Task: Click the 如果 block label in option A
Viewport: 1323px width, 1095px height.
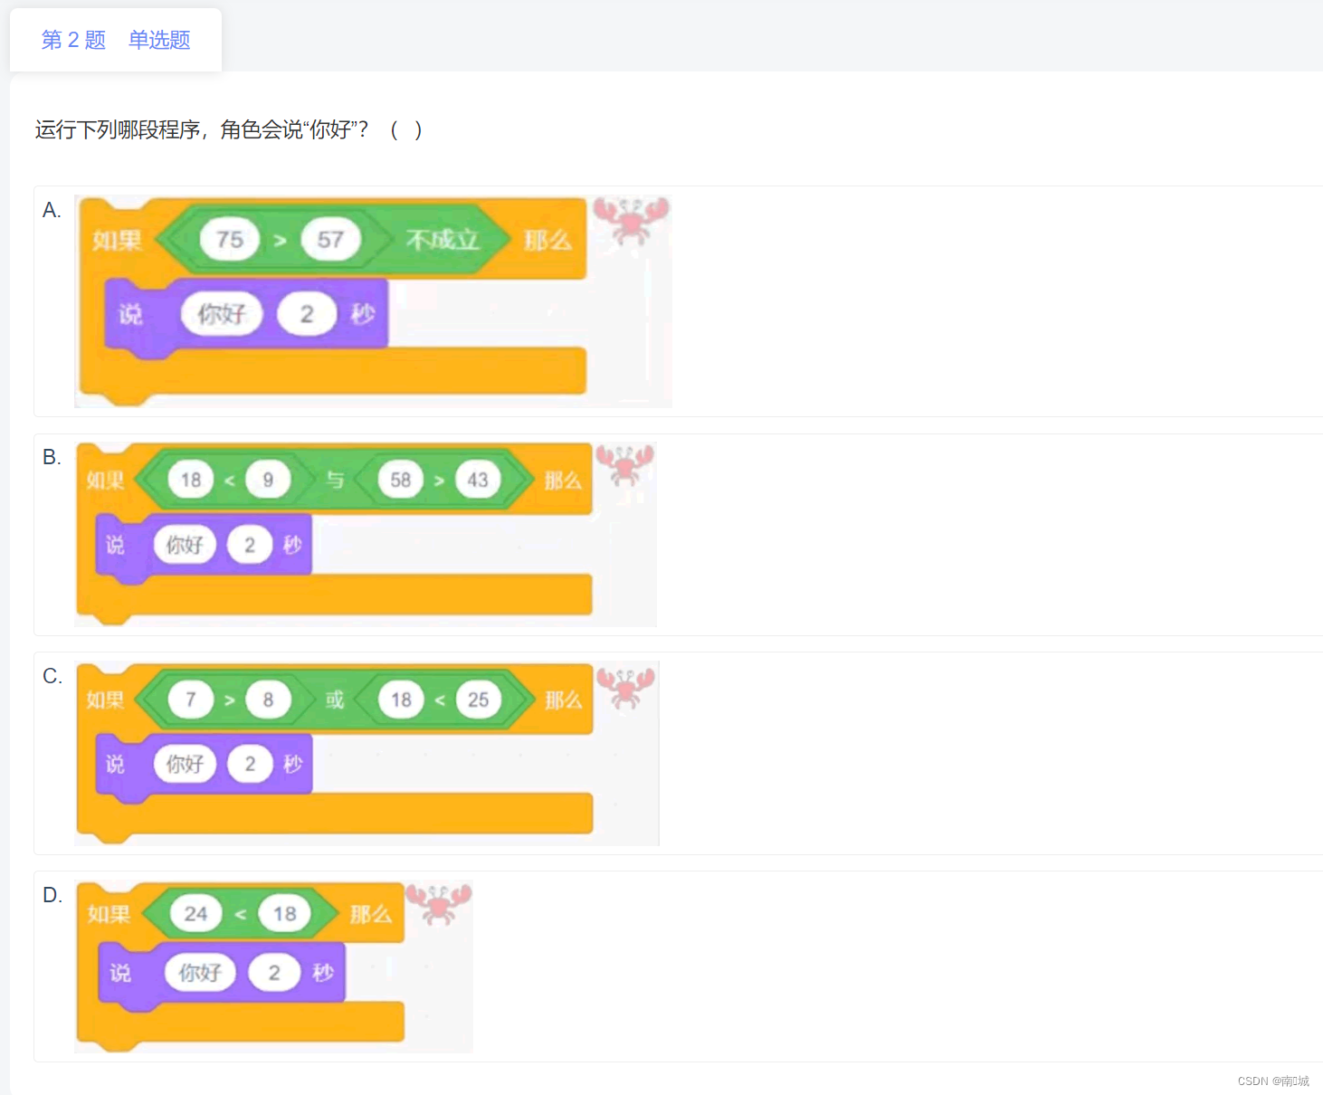Action: (x=118, y=241)
